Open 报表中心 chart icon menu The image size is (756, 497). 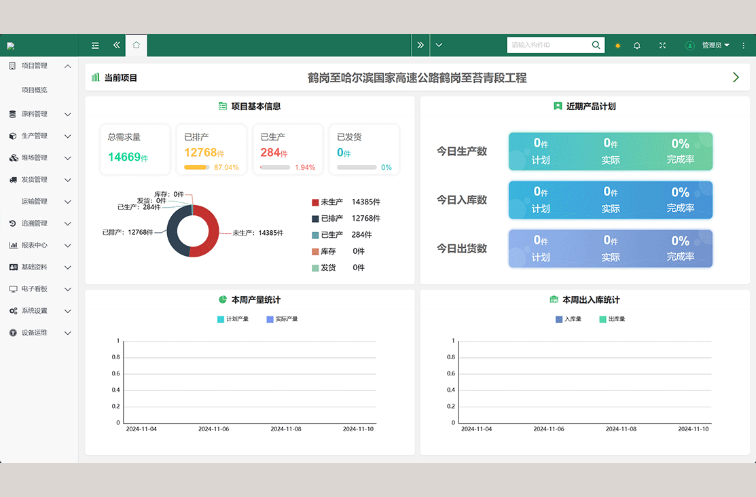(x=13, y=245)
